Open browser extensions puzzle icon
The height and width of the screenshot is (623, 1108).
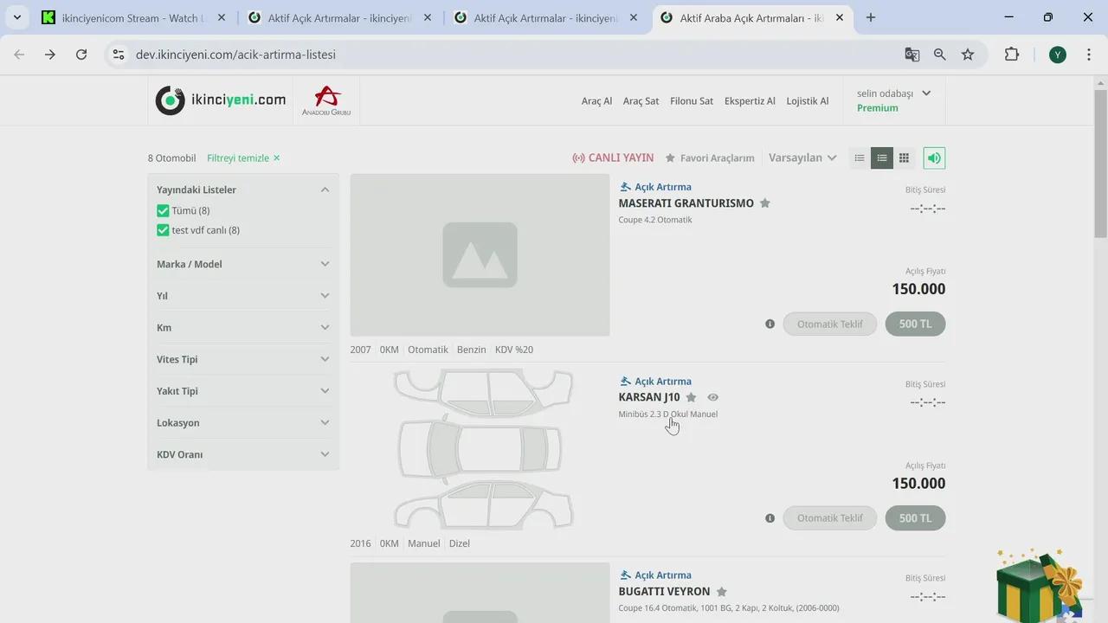1011,55
